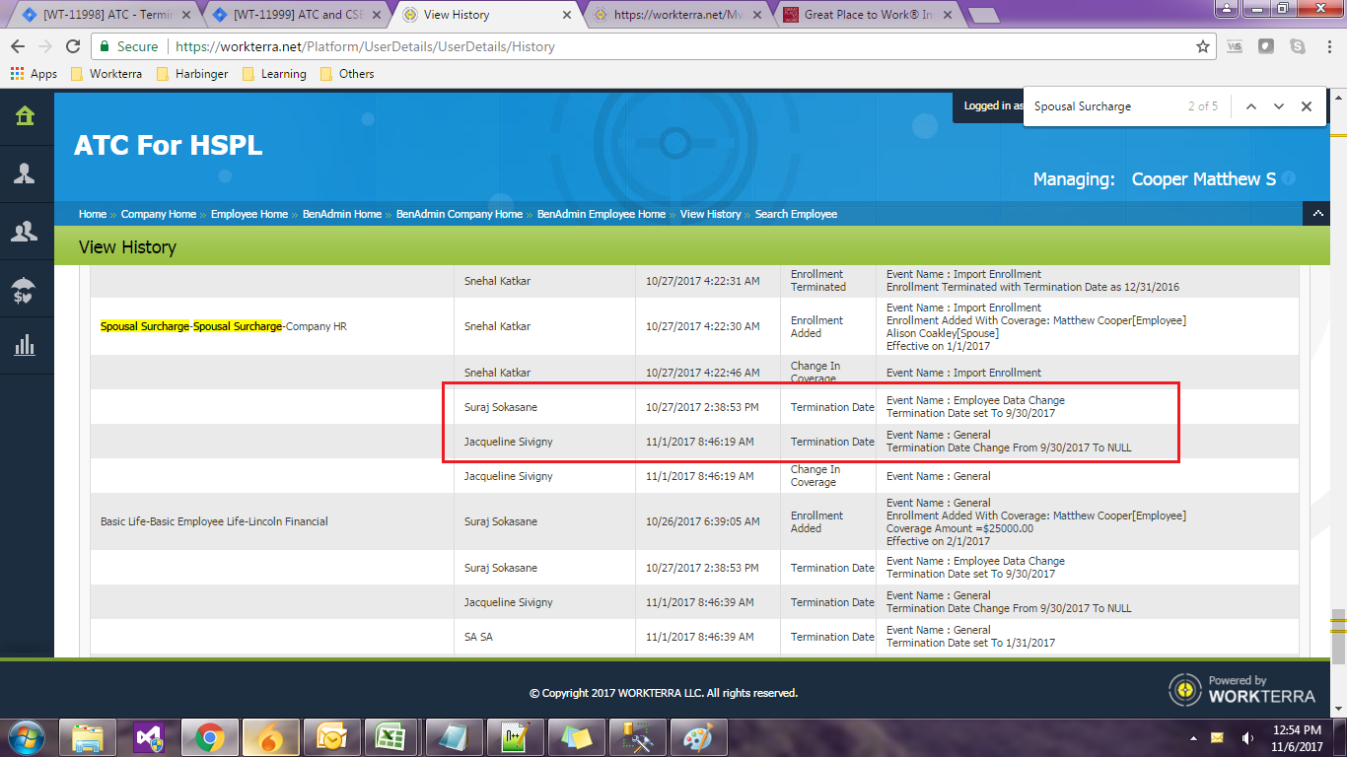
Task: Close the find-in-page search bar
Action: pyautogui.click(x=1307, y=106)
